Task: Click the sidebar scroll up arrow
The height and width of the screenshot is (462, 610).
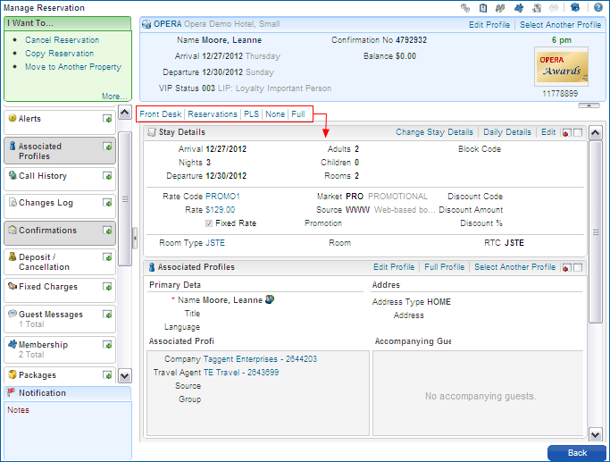Action: coord(124,113)
